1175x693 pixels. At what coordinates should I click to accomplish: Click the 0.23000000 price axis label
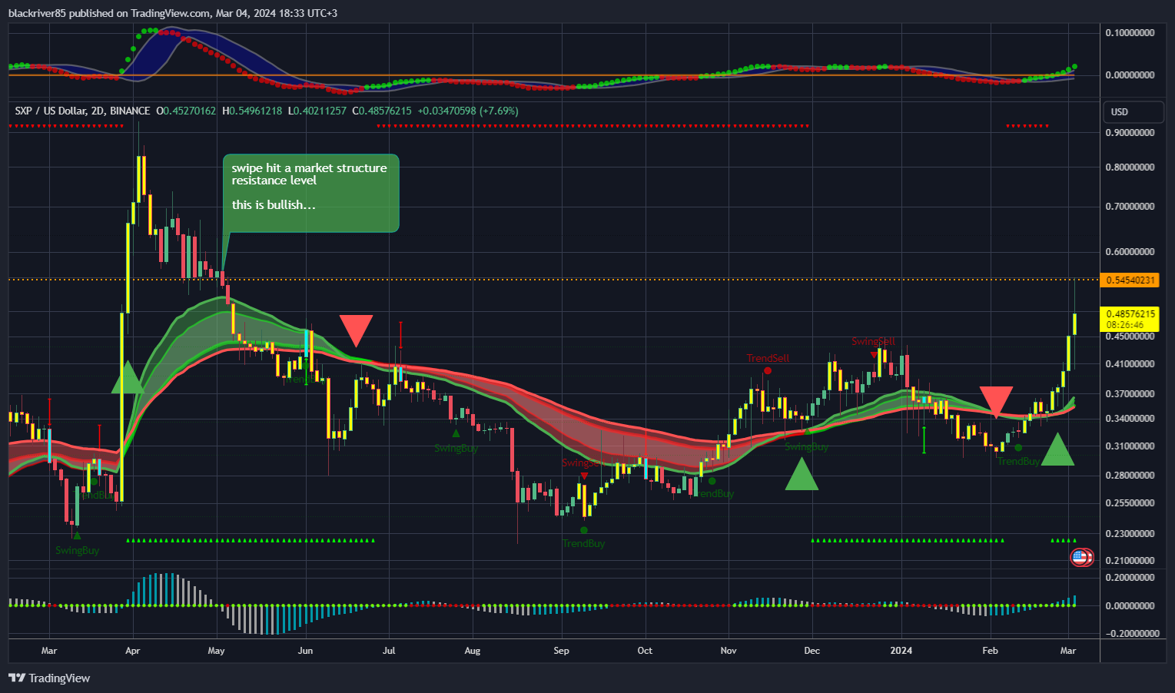(x=1130, y=534)
